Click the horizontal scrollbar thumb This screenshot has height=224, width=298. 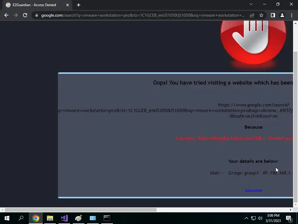(81, 210)
